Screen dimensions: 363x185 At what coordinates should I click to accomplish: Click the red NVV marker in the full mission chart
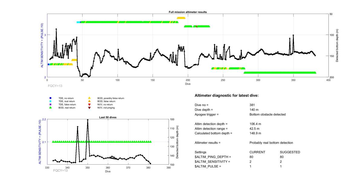coord(197,27)
